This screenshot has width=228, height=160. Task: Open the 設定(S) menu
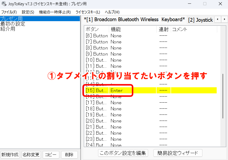pos(28,12)
